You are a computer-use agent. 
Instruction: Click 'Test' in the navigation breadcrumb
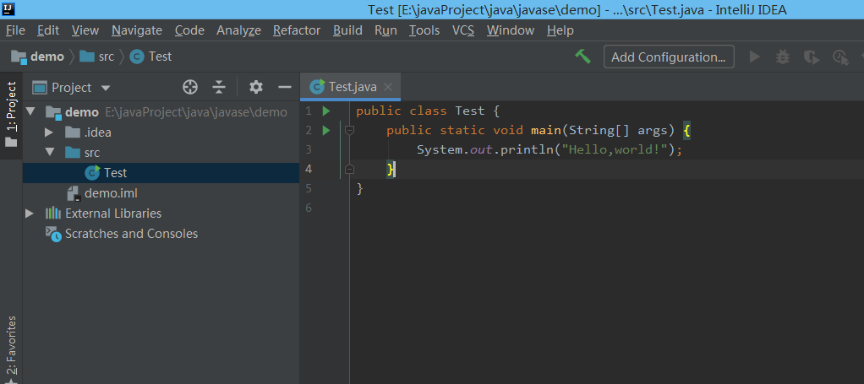pos(161,57)
